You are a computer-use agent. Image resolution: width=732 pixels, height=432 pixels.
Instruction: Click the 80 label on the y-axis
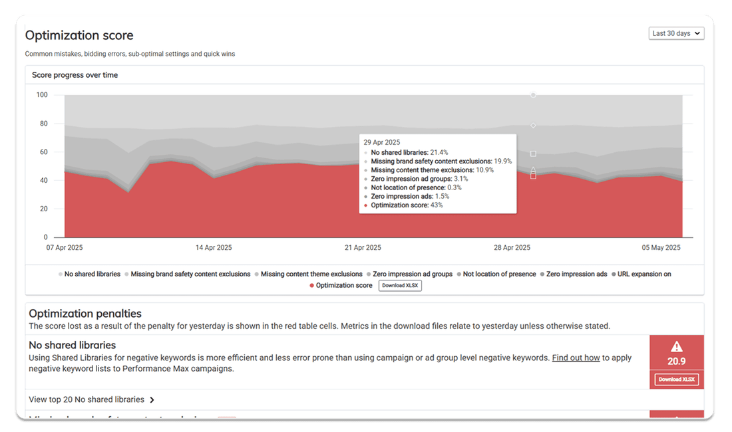[x=44, y=124]
